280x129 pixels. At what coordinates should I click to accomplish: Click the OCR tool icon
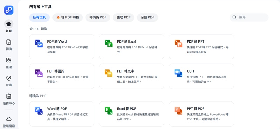(x=178, y=73)
